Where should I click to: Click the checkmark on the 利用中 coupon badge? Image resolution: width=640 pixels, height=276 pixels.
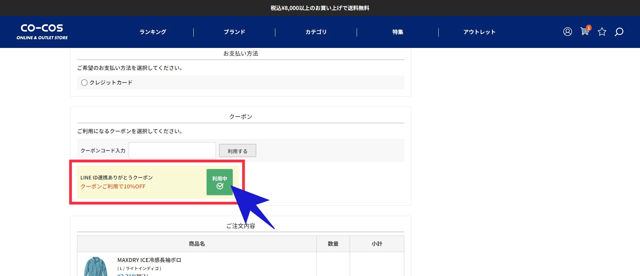[220, 186]
